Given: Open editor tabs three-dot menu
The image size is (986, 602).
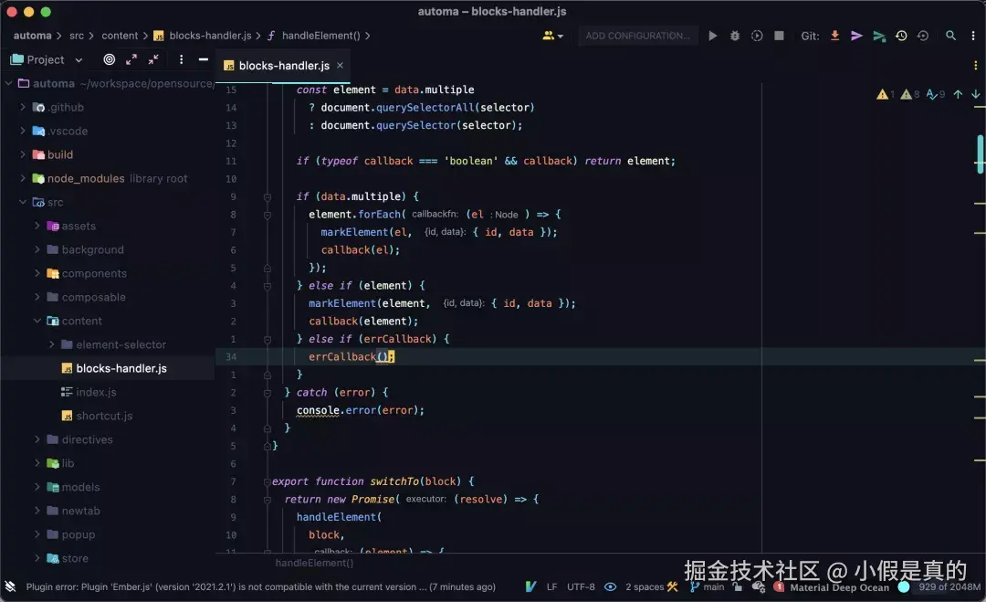Looking at the screenshot, I should (975, 66).
